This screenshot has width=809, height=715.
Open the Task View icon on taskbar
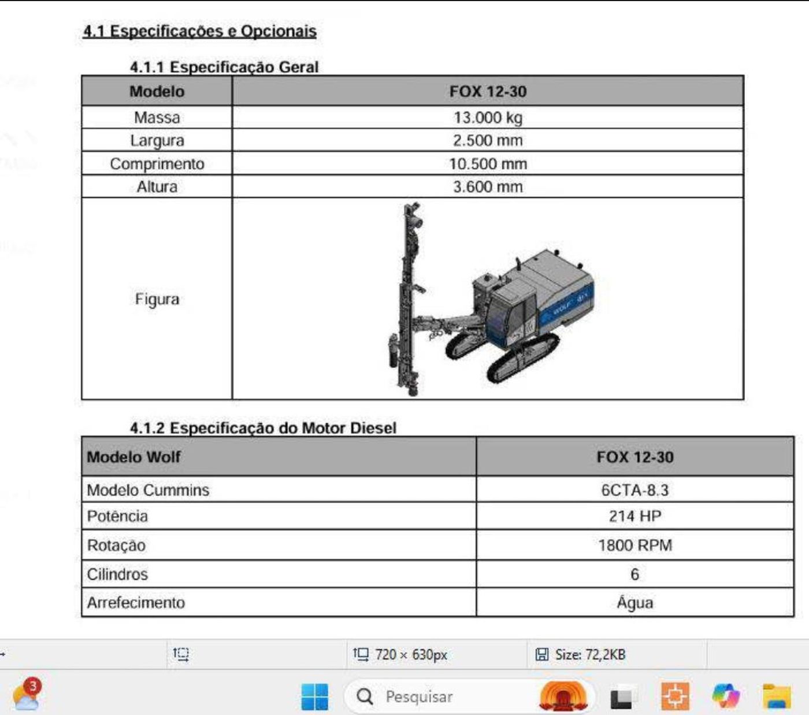point(622,698)
